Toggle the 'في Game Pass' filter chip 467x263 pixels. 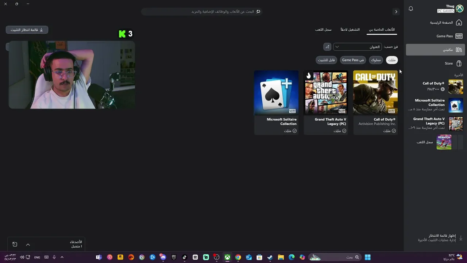coord(353,60)
